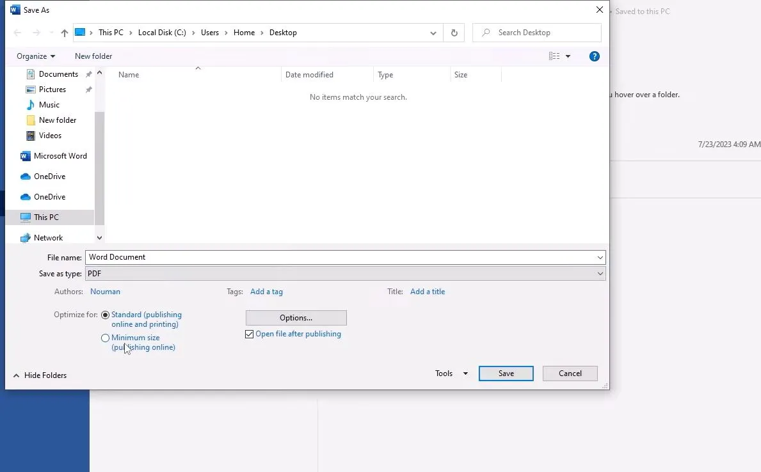Go back to the previous folder
Screen dimensions: 761x472
coord(17,32)
